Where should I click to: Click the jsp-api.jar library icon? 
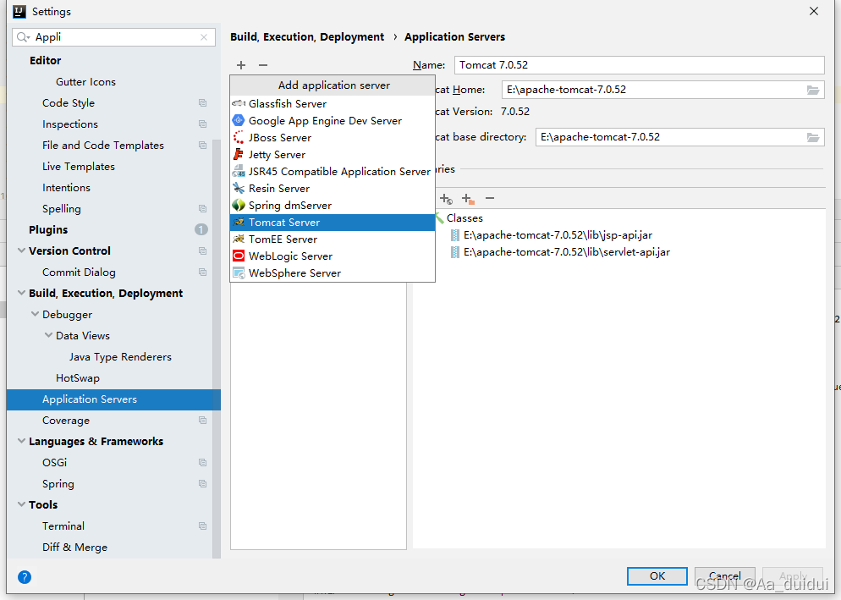[x=455, y=235]
